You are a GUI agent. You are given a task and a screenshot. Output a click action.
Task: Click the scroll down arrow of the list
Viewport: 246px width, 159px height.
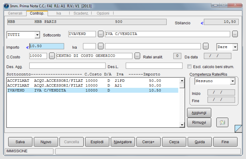tap(182, 125)
